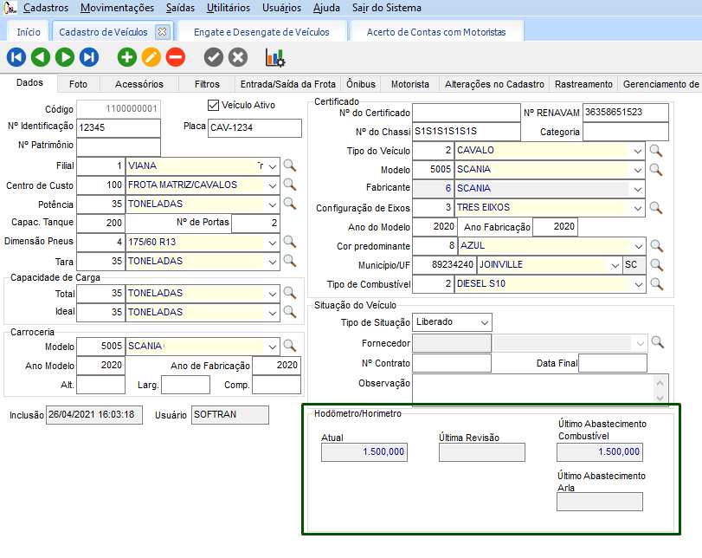The height and width of the screenshot is (558, 702).
Task: Switch to the Acessórios tab
Action: tap(138, 84)
